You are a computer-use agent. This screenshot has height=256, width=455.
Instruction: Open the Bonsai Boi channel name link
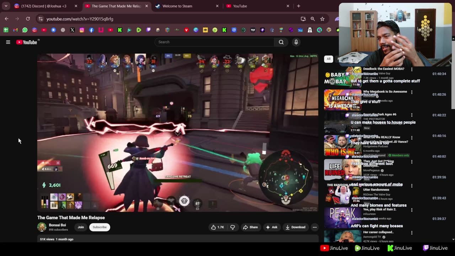57,225
